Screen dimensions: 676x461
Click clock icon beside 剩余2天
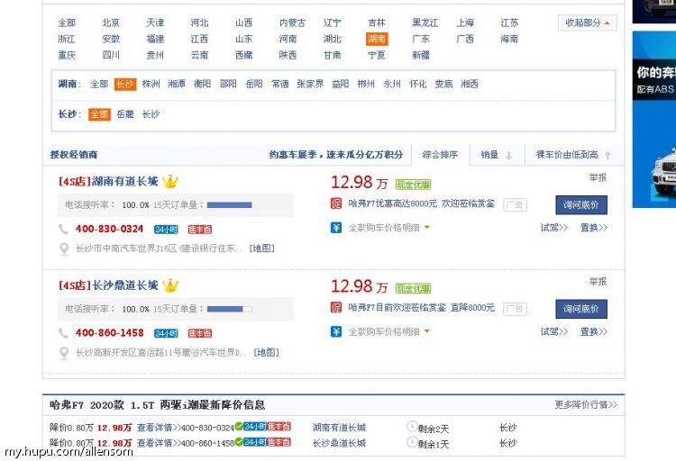coord(412,427)
